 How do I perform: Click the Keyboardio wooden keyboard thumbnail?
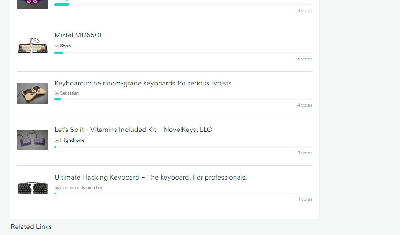33,94
